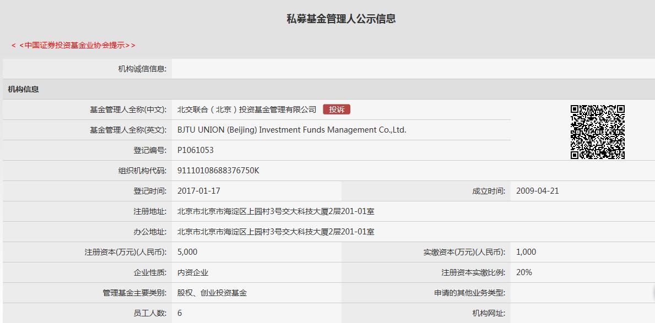Select the company name 北交联合（北京）投资基金管理有限公司
The width and height of the screenshot is (655, 323).
(247, 110)
